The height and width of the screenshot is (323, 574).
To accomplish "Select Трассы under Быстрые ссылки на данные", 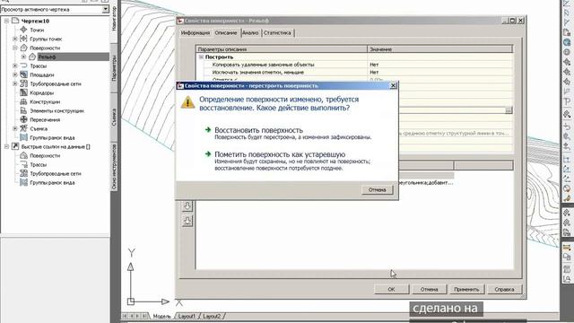I will click(x=38, y=165).
